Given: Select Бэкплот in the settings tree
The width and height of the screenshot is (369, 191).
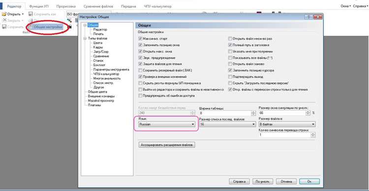Looking at the screenshot, I should point(99,65).
